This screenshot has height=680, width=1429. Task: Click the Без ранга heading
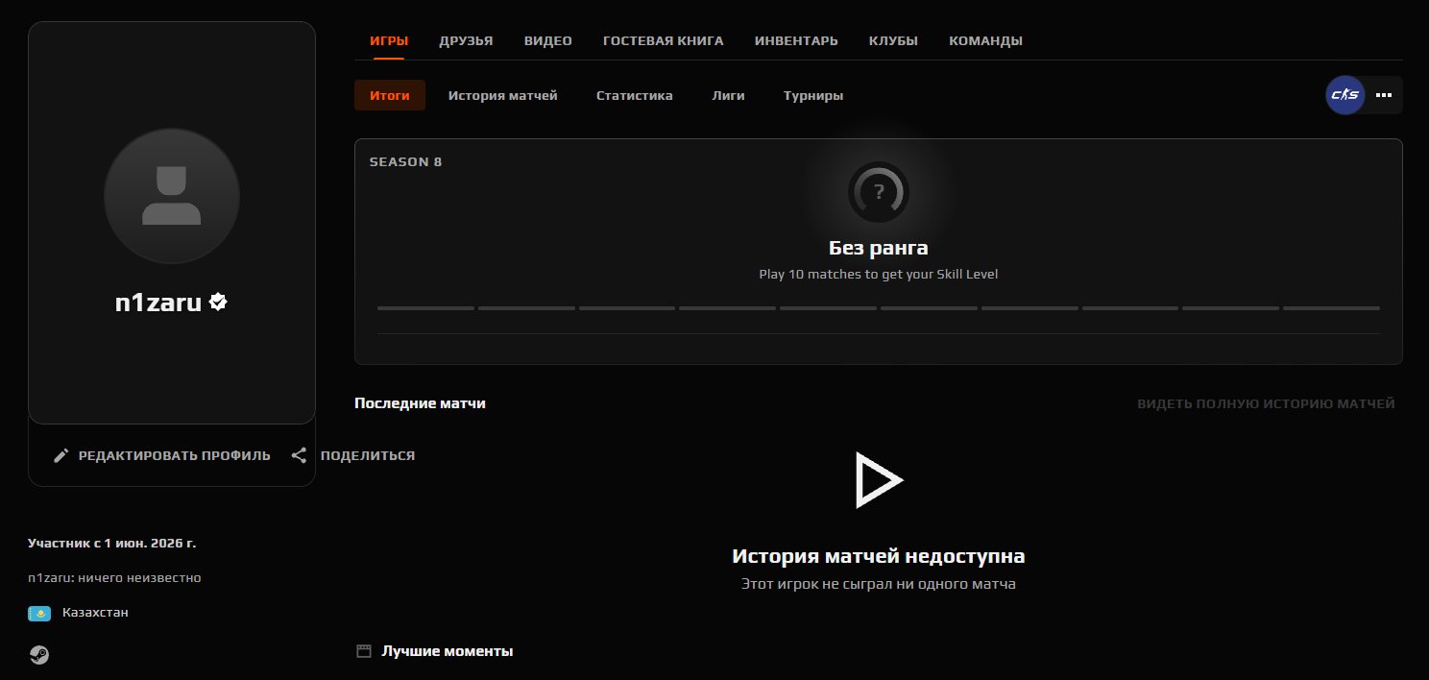coord(879,248)
